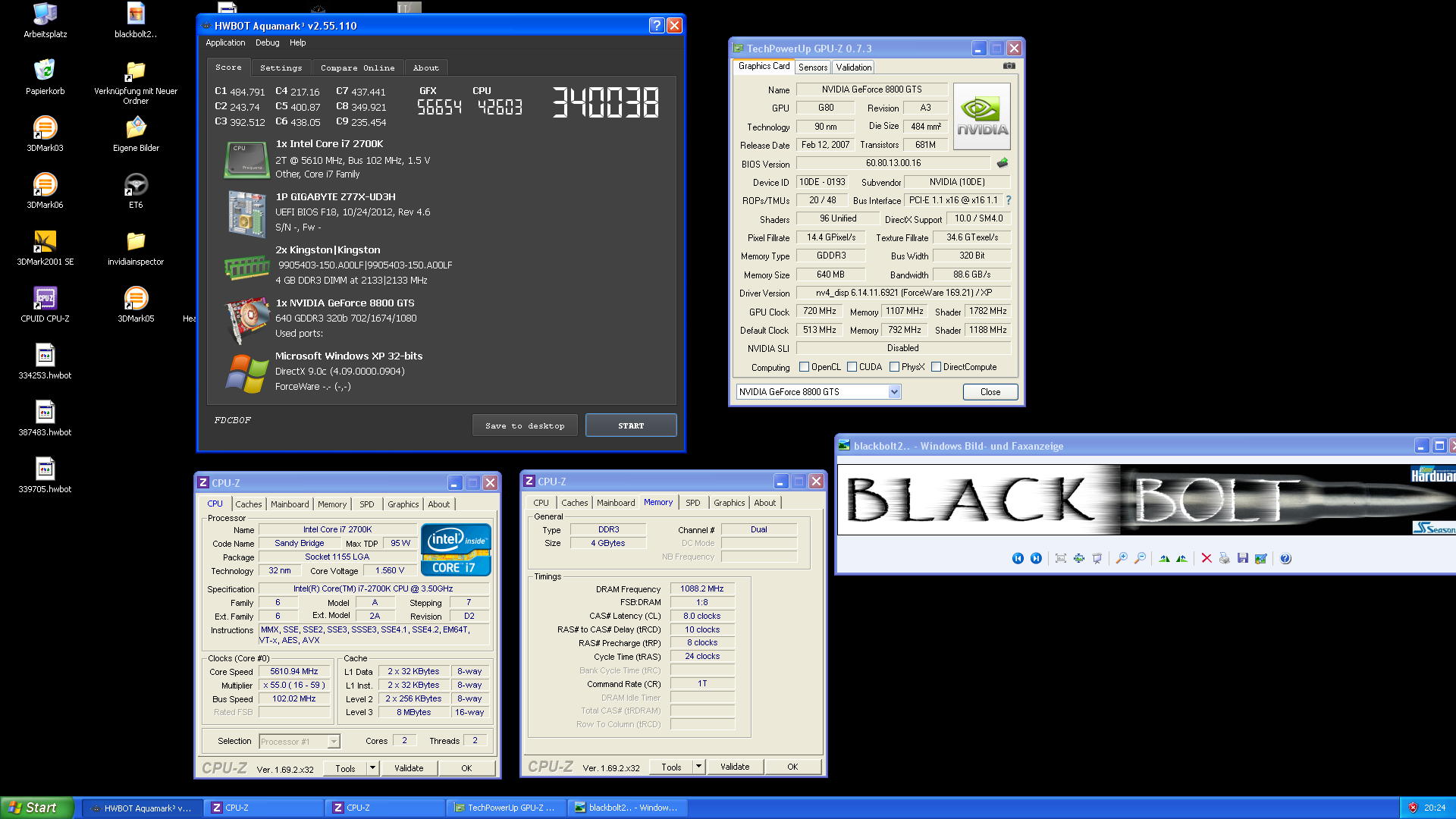Viewport: 1456px width, 819px height.
Task: Click the Aquamark help question mark button
Action: pyautogui.click(x=657, y=25)
